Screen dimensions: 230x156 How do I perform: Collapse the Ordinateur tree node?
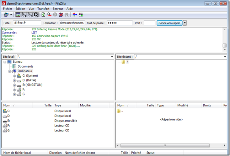coord(10,71)
